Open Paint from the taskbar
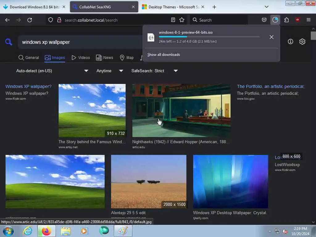The width and height of the screenshot is (316, 237). click(123, 231)
